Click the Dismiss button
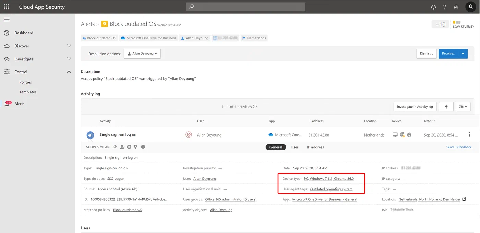Image resolution: width=480 pixels, height=233 pixels. [427, 54]
